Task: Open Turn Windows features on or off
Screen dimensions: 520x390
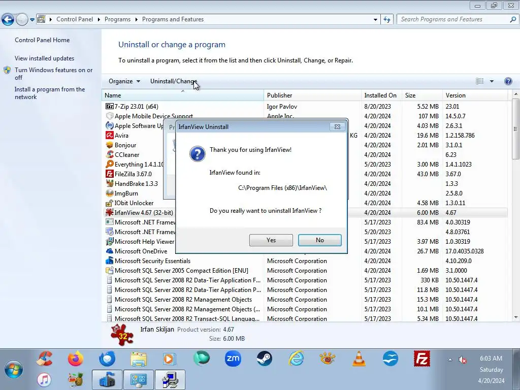Action: click(x=53, y=74)
